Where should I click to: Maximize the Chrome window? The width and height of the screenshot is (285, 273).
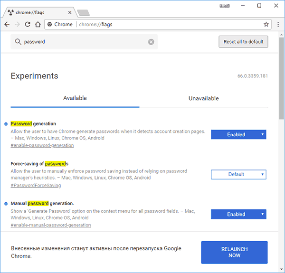[259, 6]
